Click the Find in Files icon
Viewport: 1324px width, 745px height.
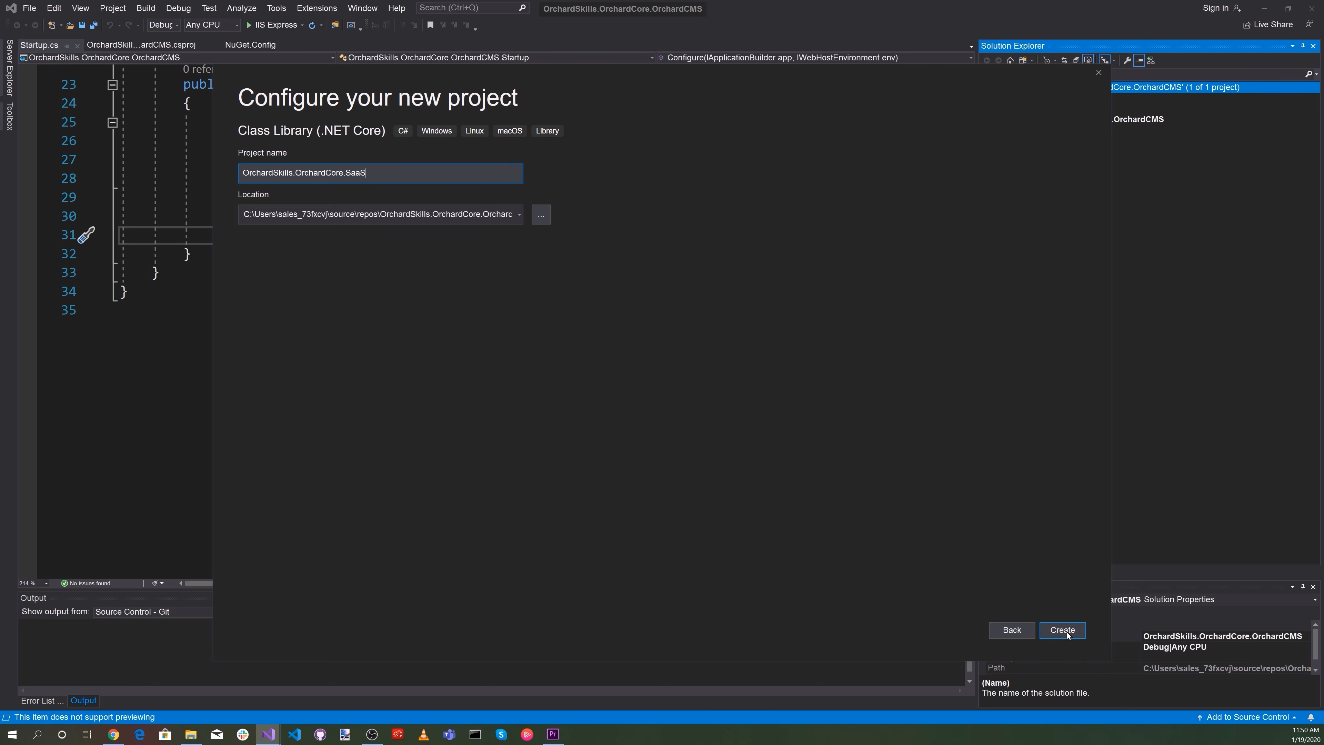point(334,25)
